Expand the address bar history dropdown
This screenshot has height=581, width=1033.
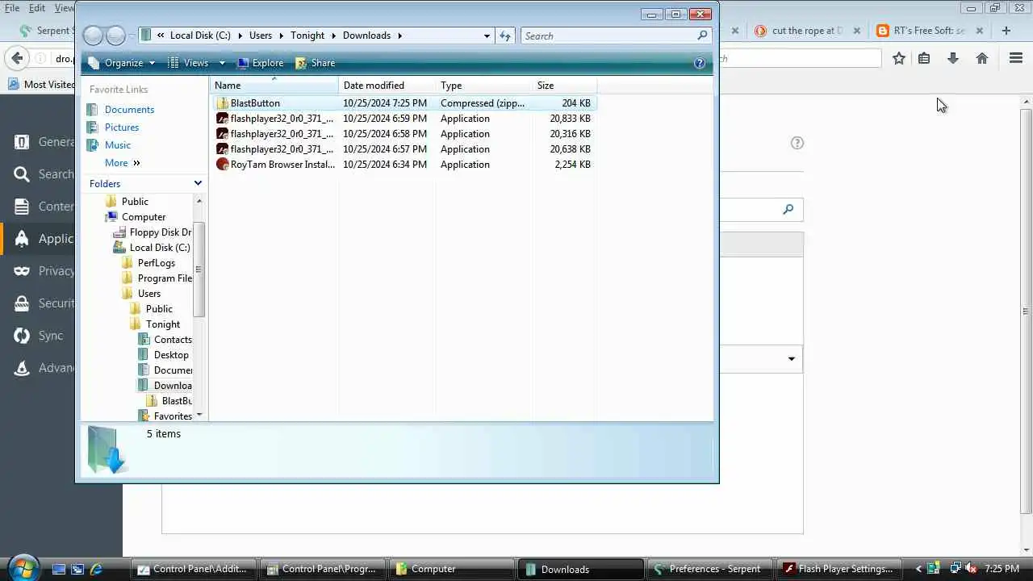click(x=487, y=36)
